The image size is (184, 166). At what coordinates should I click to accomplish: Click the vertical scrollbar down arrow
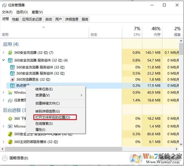[181, 144]
